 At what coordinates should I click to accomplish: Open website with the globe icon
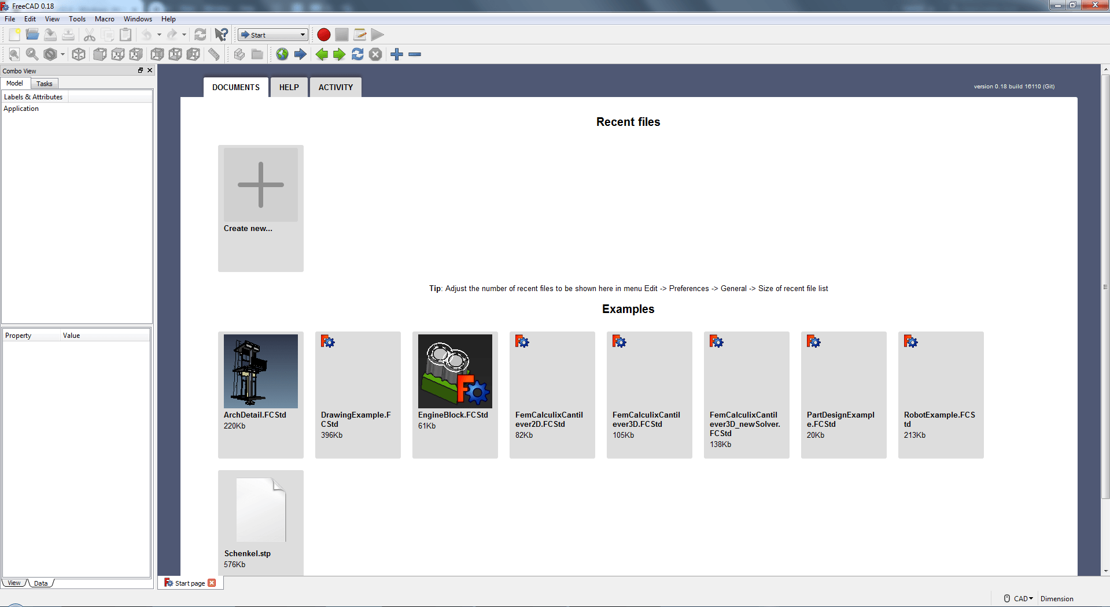(x=282, y=54)
